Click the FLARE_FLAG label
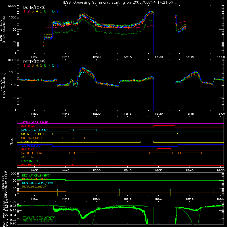Viewport: 227px width, 227px height. [30, 142]
